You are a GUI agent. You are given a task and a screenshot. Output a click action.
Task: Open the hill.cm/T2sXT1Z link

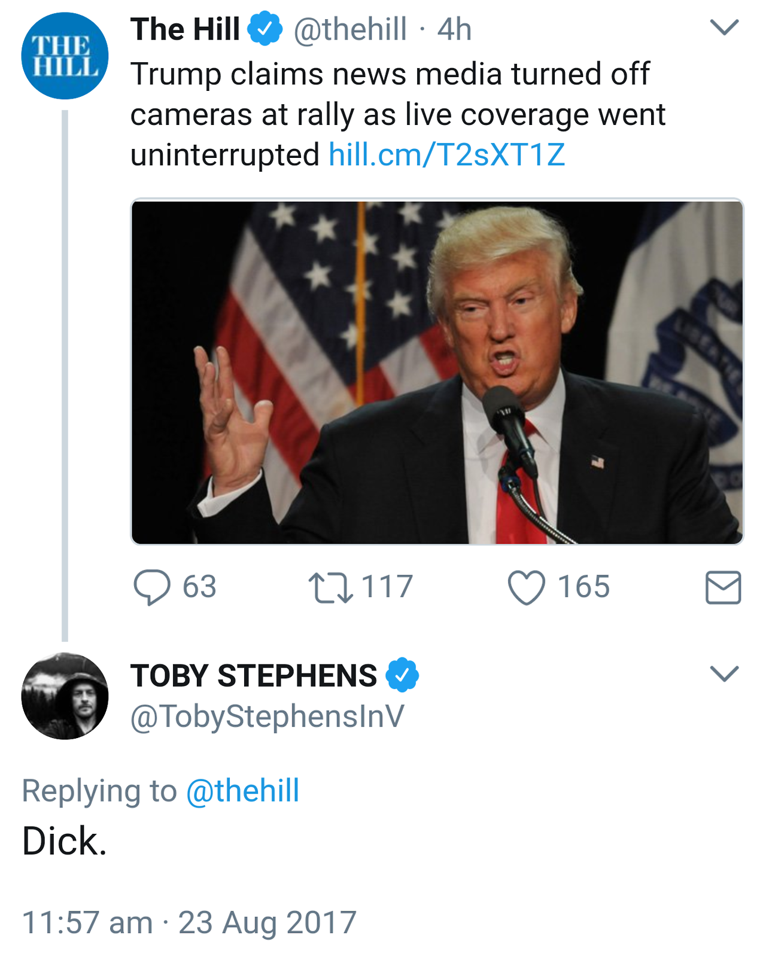coord(446,155)
